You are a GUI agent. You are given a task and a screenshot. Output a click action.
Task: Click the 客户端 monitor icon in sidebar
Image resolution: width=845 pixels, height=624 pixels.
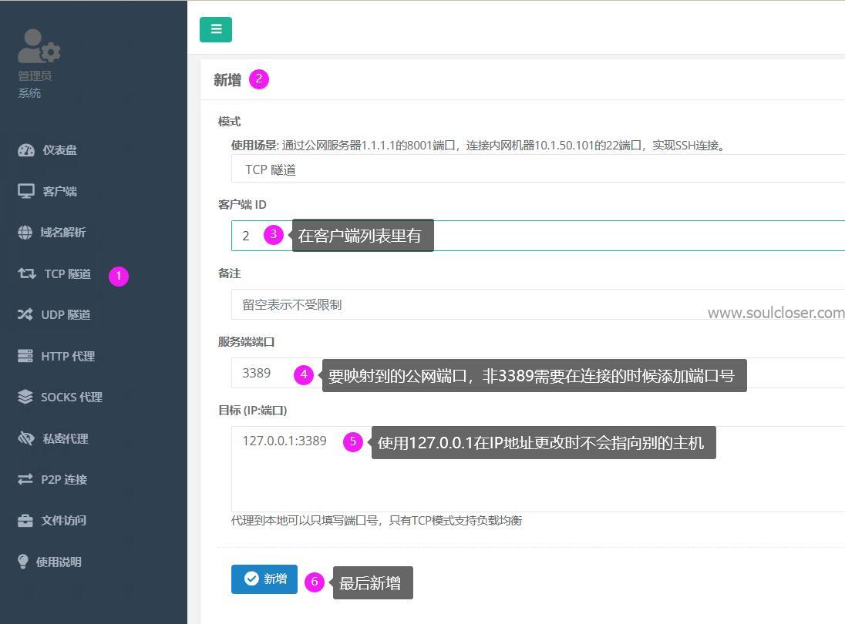click(x=27, y=190)
